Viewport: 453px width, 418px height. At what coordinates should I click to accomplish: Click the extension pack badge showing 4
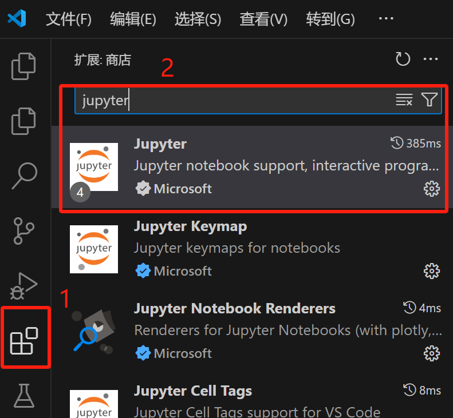pyautogui.click(x=80, y=192)
